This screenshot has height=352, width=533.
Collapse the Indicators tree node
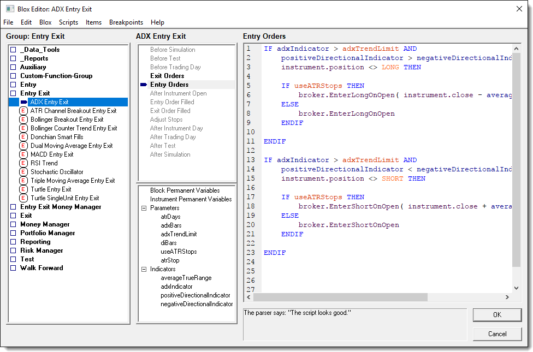(144, 269)
